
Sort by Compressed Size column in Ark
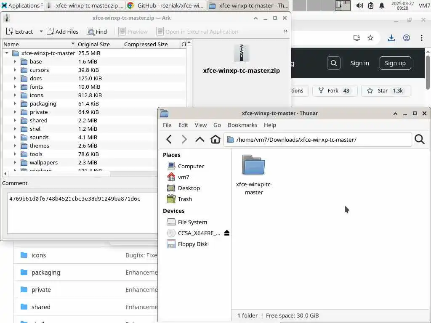click(x=151, y=44)
